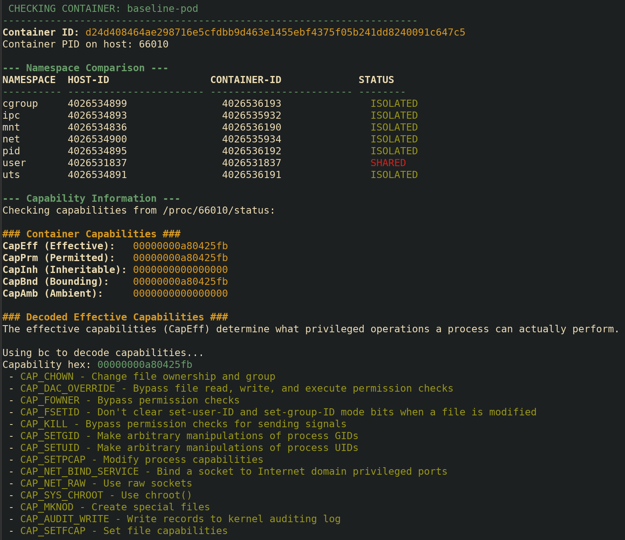Click the red SHARED status text

pos(388,163)
